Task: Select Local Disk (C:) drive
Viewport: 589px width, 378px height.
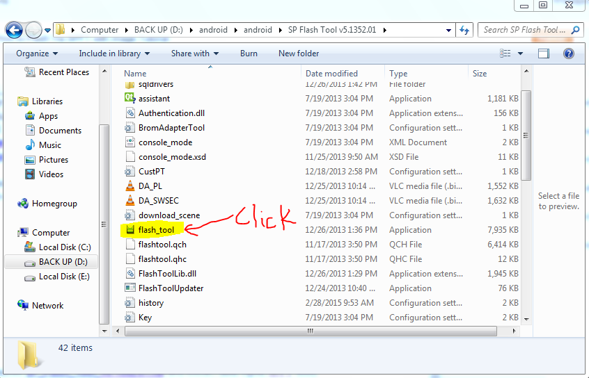Action: 58,247
